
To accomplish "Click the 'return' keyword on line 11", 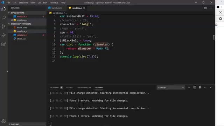I will (71, 49).
